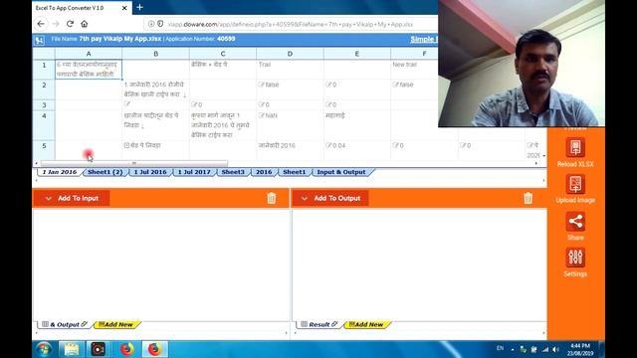Switch to the 1 Jan 2016 sheet tab
637x358 pixels.
60,172
